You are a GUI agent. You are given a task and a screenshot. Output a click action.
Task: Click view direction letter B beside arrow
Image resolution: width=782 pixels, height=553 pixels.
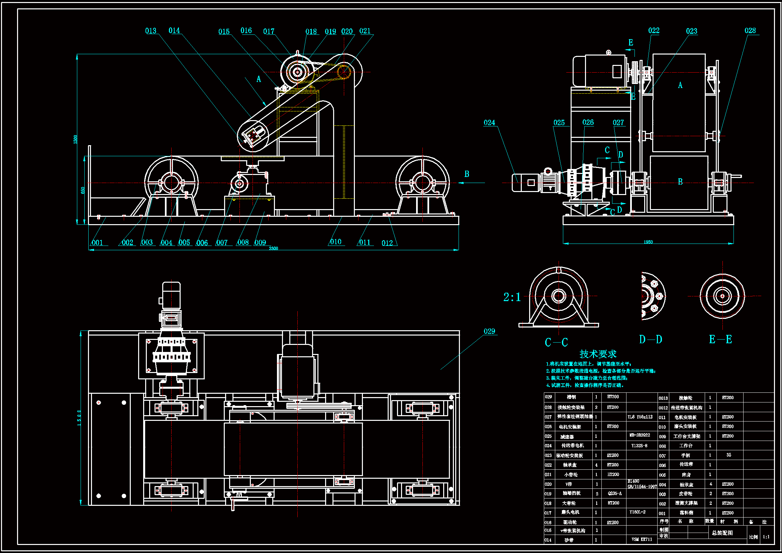[x=467, y=174]
